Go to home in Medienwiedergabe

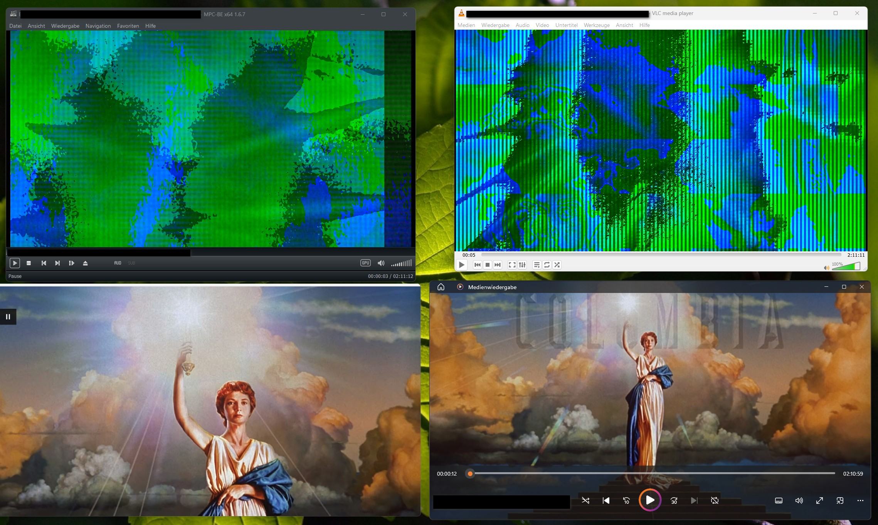click(441, 287)
